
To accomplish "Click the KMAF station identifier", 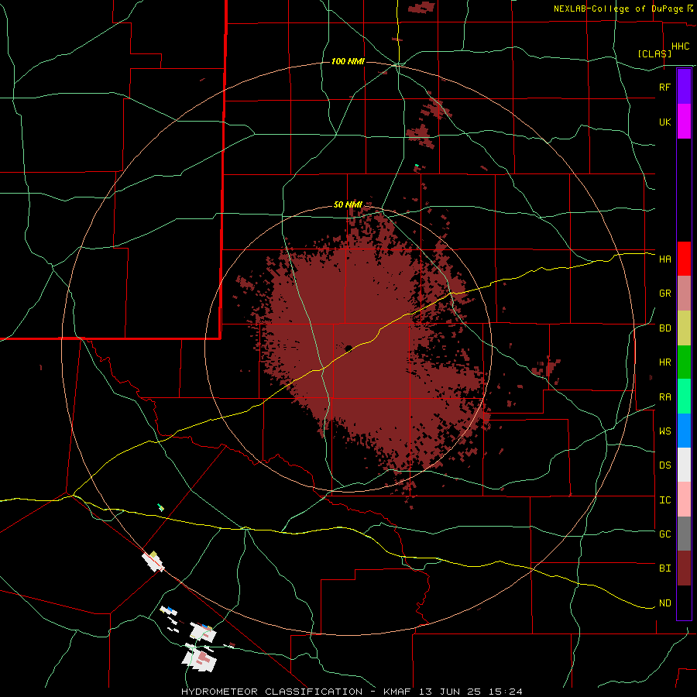I will click(x=399, y=692).
